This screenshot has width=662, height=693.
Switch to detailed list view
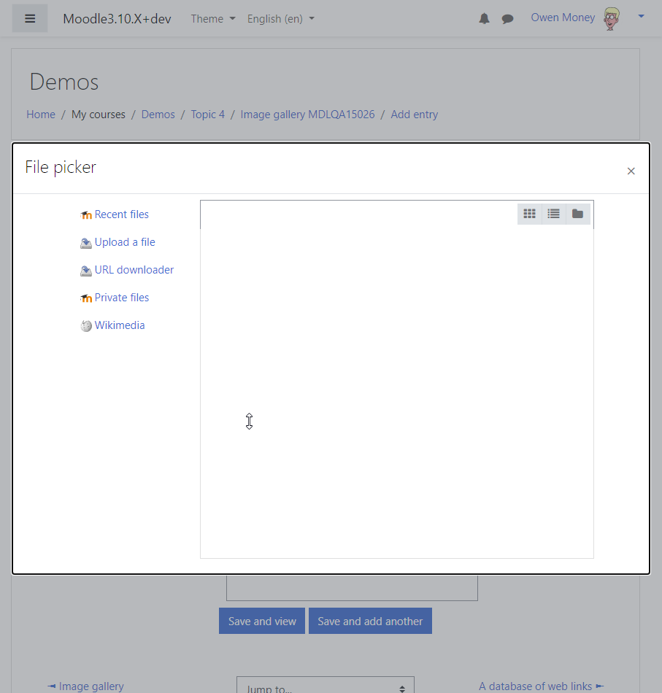pyautogui.click(x=553, y=214)
